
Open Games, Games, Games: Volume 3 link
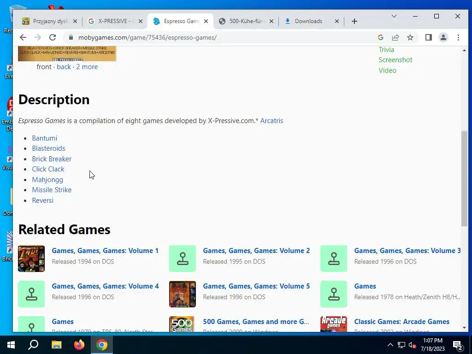click(x=407, y=251)
